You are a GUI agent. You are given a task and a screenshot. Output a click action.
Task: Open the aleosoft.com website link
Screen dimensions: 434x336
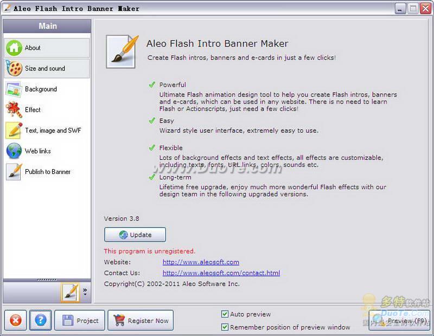tap(201, 262)
